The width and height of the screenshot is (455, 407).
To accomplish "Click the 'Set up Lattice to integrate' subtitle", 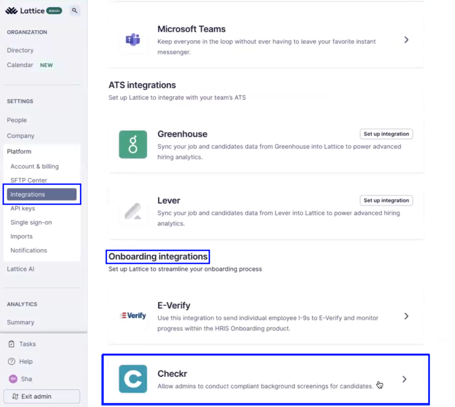I will [177, 97].
